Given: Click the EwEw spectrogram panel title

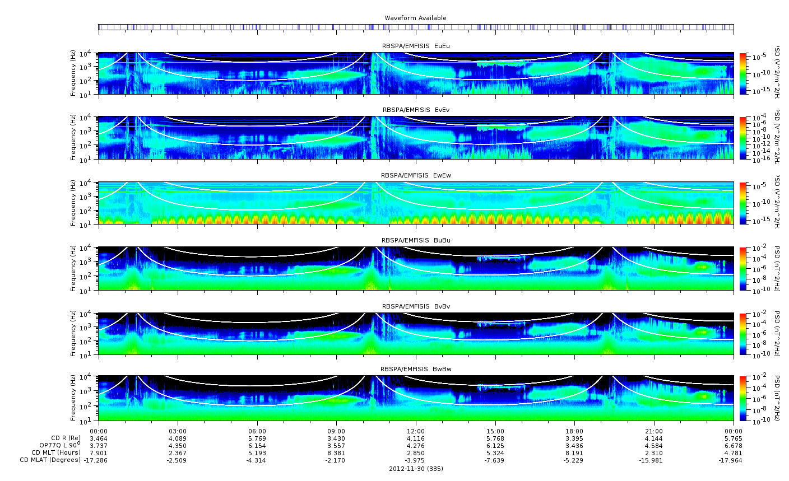Looking at the screenshot, I should point(415,175).
